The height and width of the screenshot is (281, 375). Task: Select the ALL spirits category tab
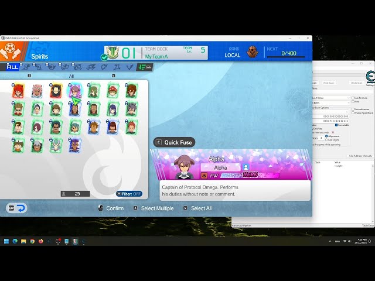[13, 67]
